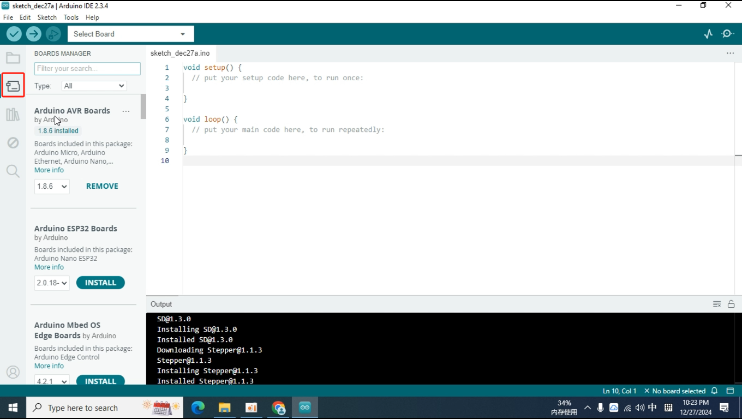
Task: Open File Explorer from taskbar
Action: (x=224, y=408)
